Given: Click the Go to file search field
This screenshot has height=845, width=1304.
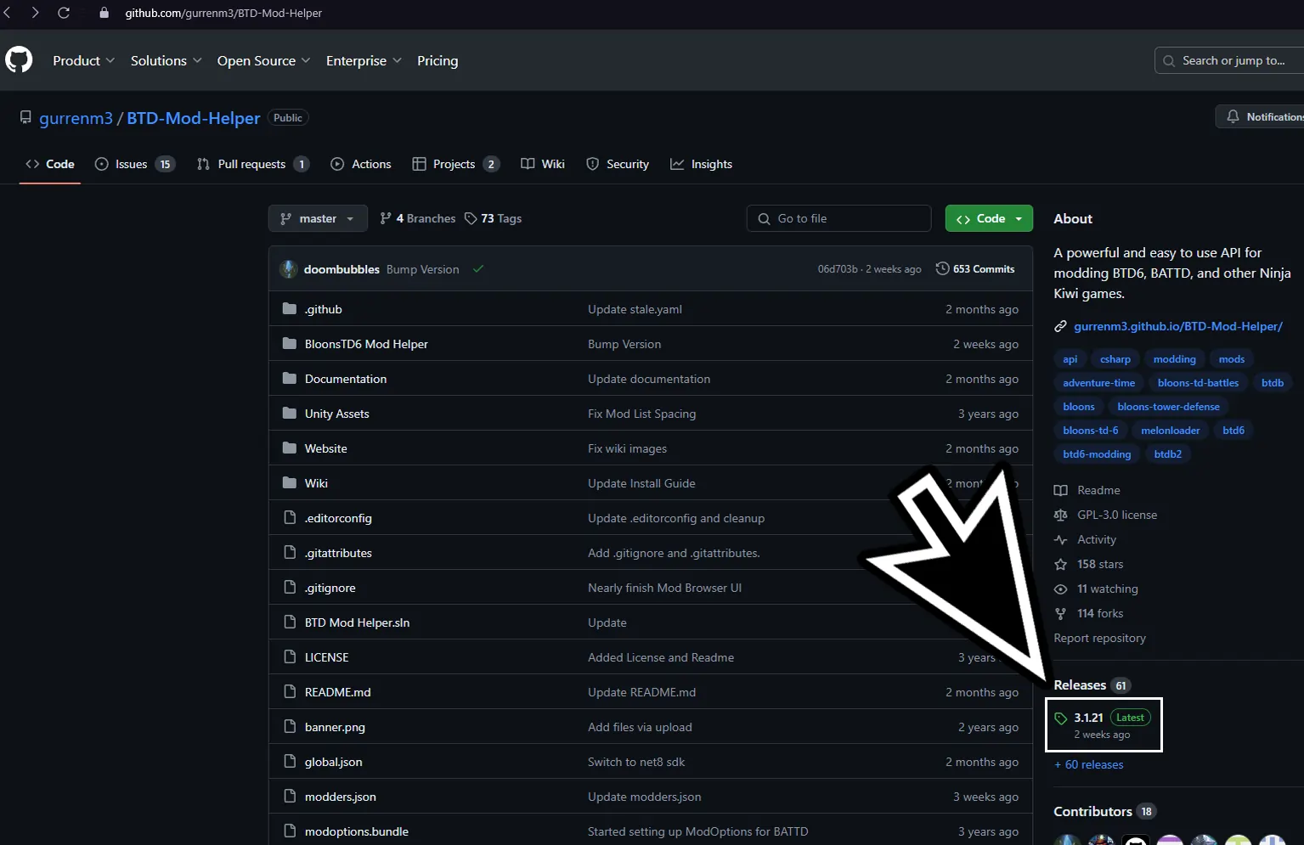Looking at the screenshot, I should 838,218.
